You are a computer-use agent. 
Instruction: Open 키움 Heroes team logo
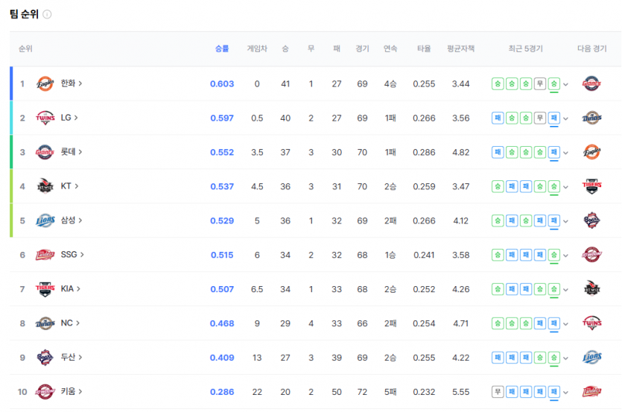pos(45,392)
